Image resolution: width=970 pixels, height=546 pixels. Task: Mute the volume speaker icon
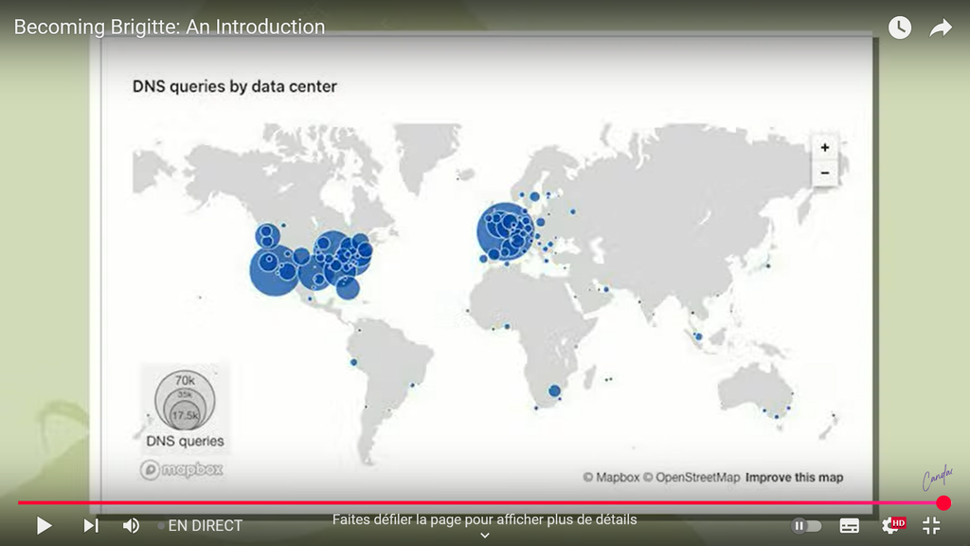[132, 525]
